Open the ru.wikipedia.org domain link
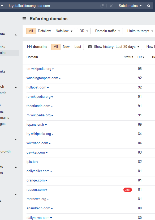The width and height of the screenshot is (155, 220). point(38,97)
